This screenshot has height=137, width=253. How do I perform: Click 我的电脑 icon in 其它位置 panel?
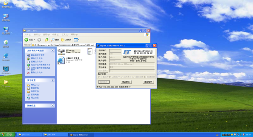click(29, 95)
